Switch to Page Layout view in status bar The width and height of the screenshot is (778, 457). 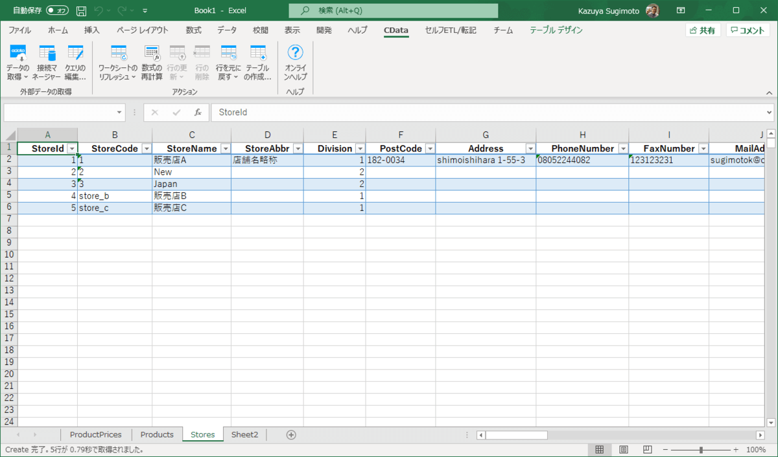pos(623,449)
